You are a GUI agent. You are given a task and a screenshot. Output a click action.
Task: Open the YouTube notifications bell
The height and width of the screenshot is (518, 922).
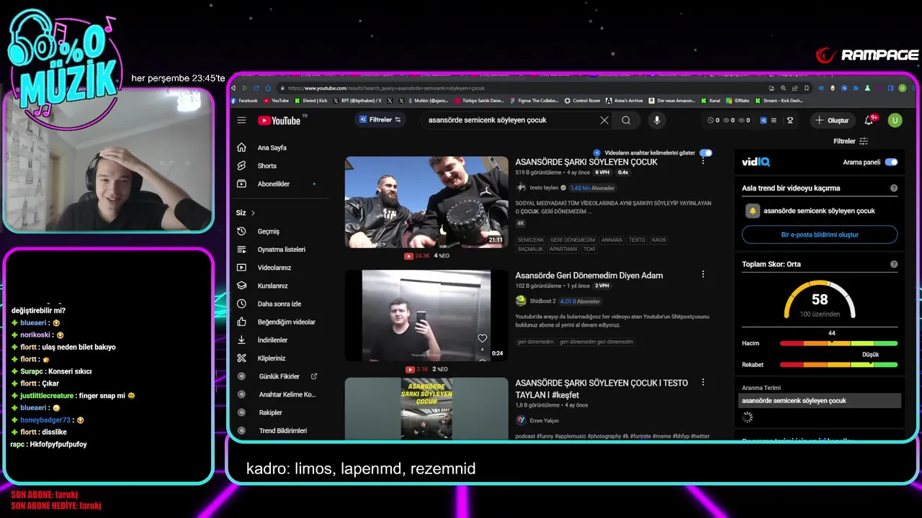point(869,120)
